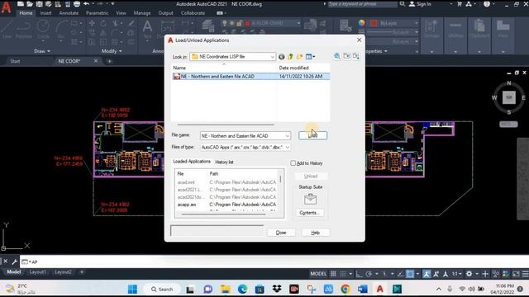The image size is (529, 297).
Task: Toggle polar tracking in status bar
Action: pyautogui.click(x=369, y=274)
